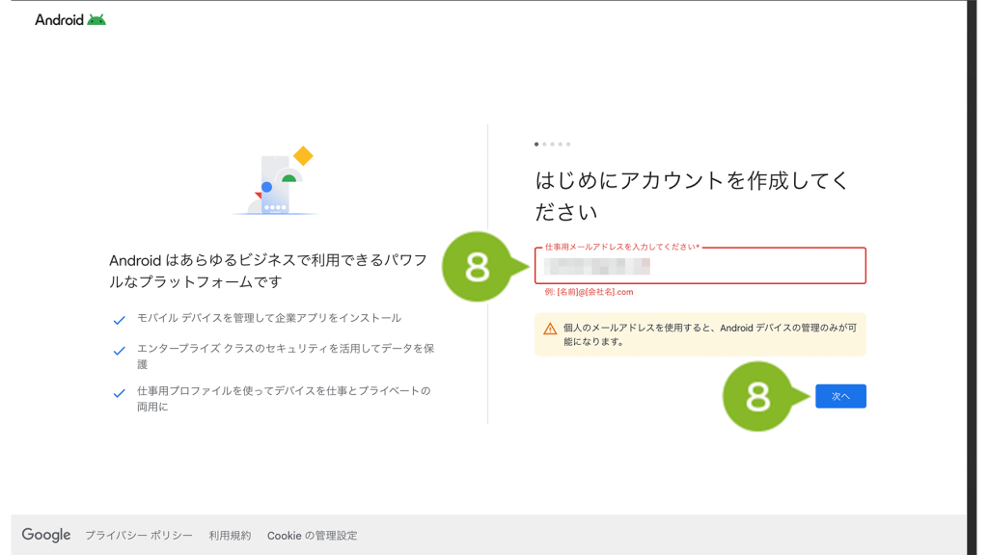Screen dimensions: 988x555
Task: Click the Android wordmark in the header
Action: tap(59, 19)
